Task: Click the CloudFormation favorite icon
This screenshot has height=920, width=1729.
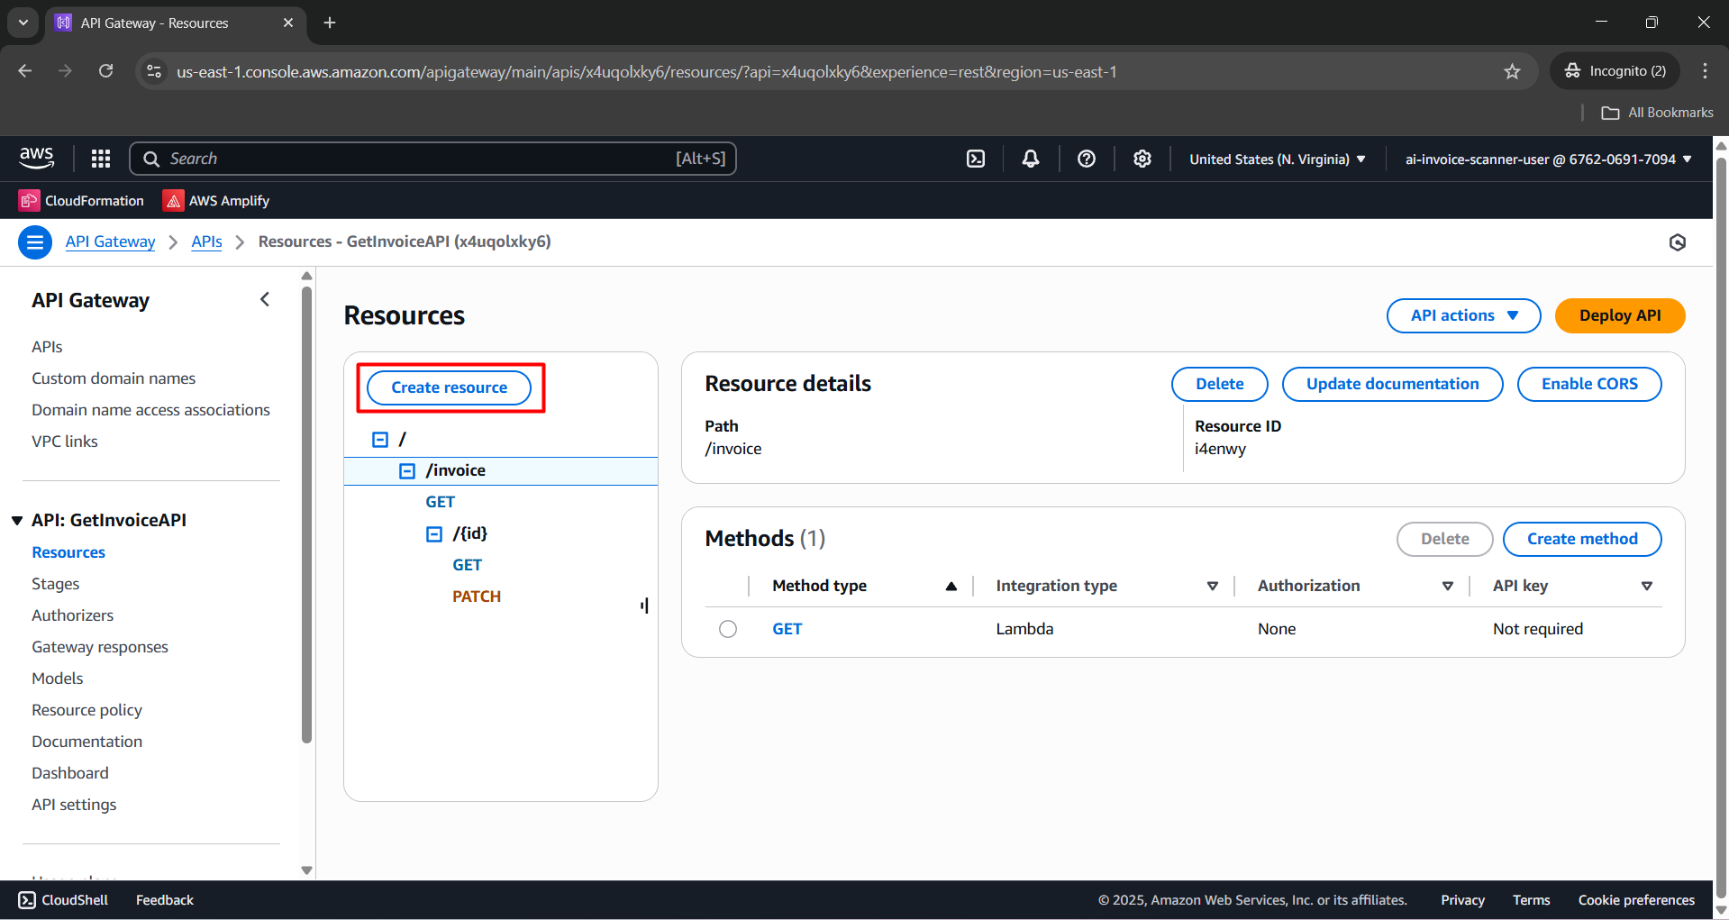Action: (30, 200)
